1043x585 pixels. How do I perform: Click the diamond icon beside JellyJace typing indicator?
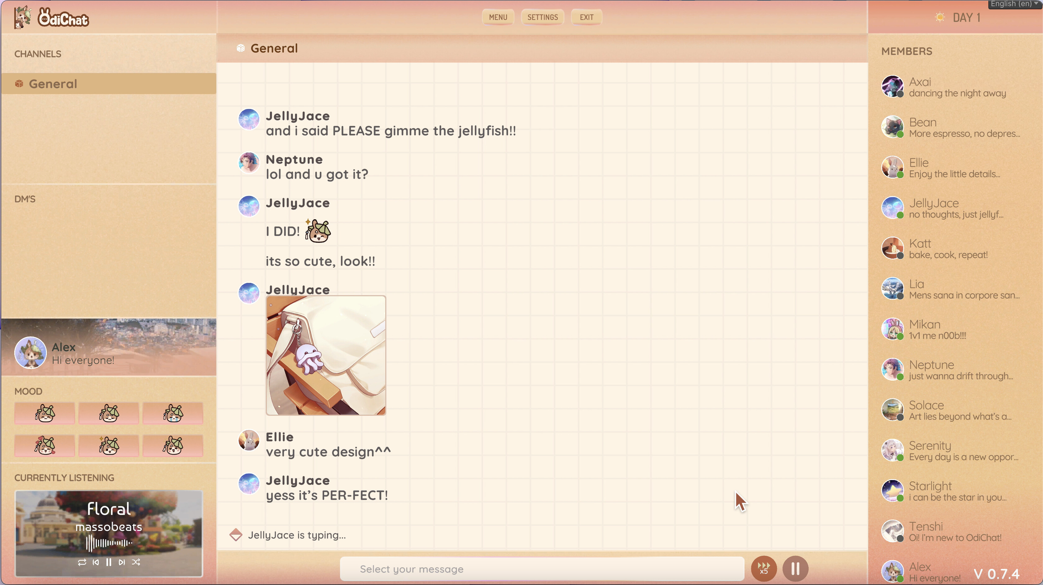coord(236,535)
